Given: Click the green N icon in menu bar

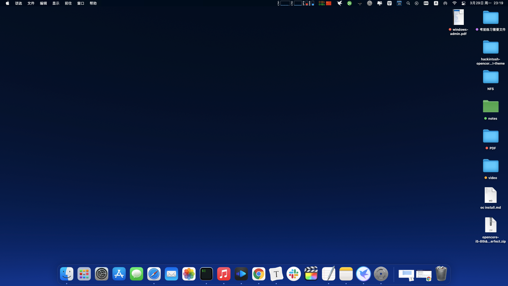Looking at the screenshot, I should pos(350,3).
